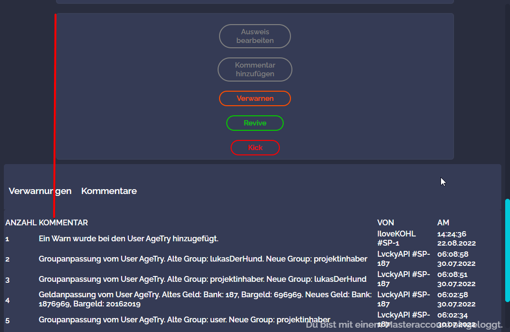
Task: Click the cyan vertical scrollbar
Action: point(507,250)
